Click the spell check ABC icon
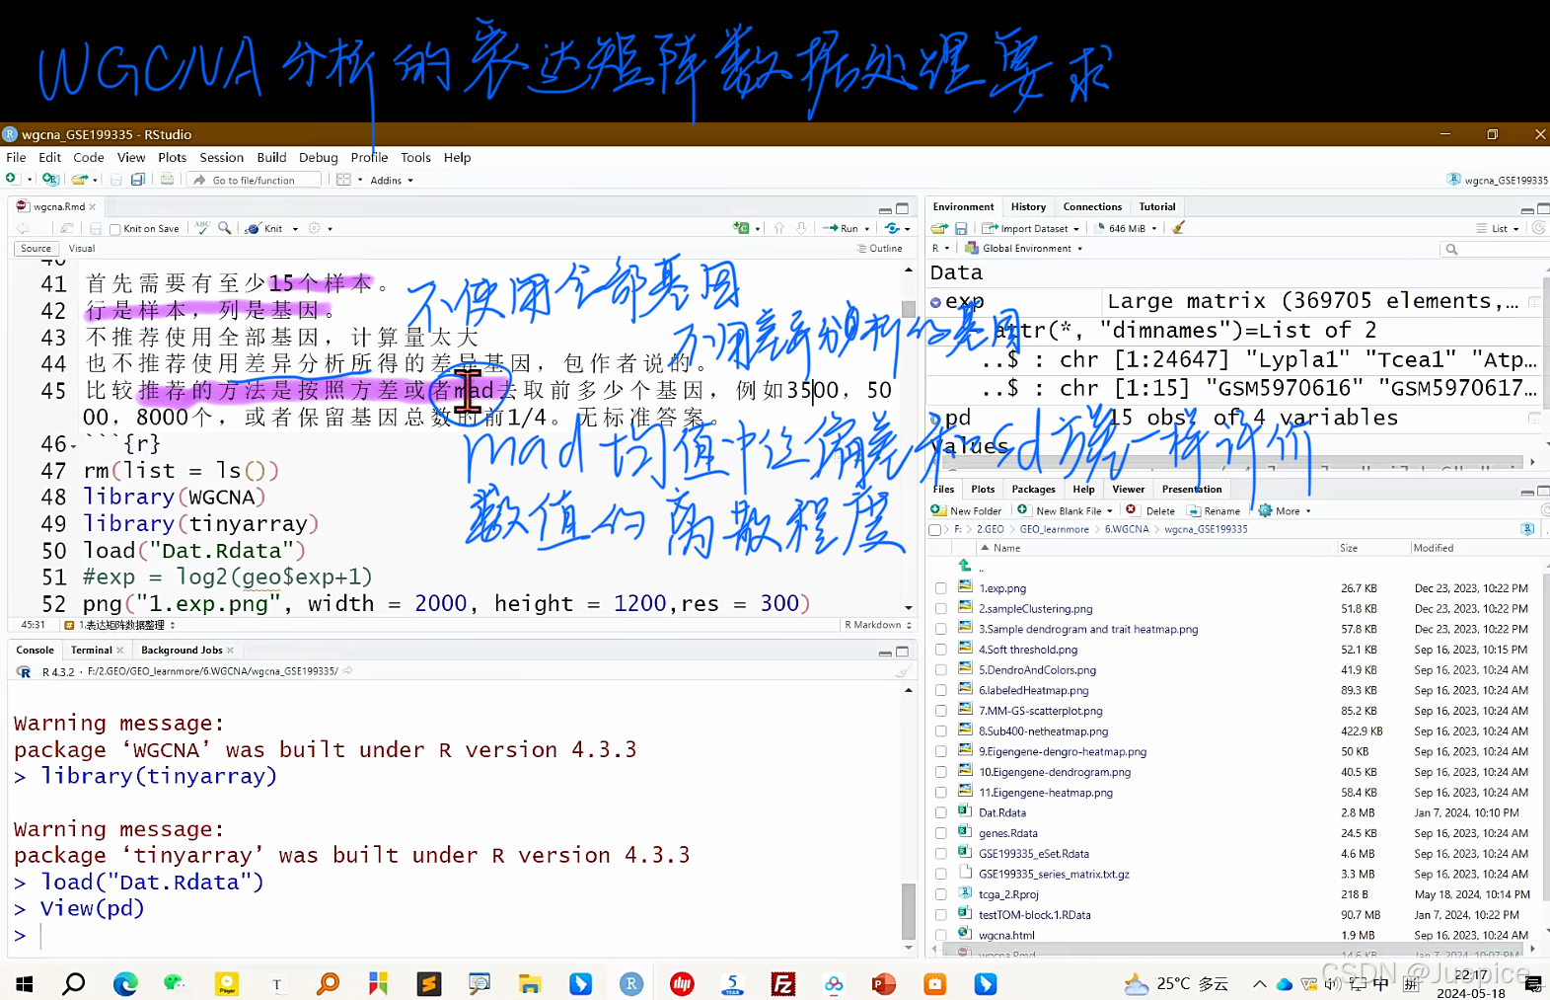The width and height of the screenshot is (1550, 1000). tap(202, 228)
